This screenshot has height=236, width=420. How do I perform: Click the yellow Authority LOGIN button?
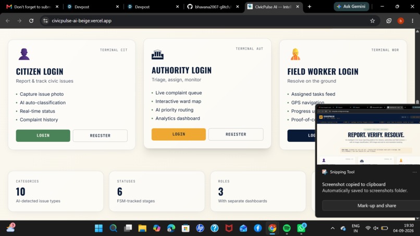(179, 134)
